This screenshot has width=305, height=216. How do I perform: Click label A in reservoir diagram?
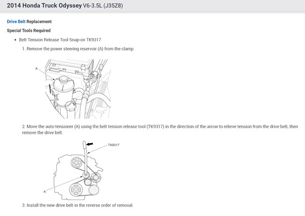(37, 68)
